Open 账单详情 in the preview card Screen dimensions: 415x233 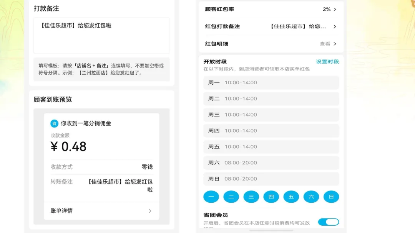101,211
